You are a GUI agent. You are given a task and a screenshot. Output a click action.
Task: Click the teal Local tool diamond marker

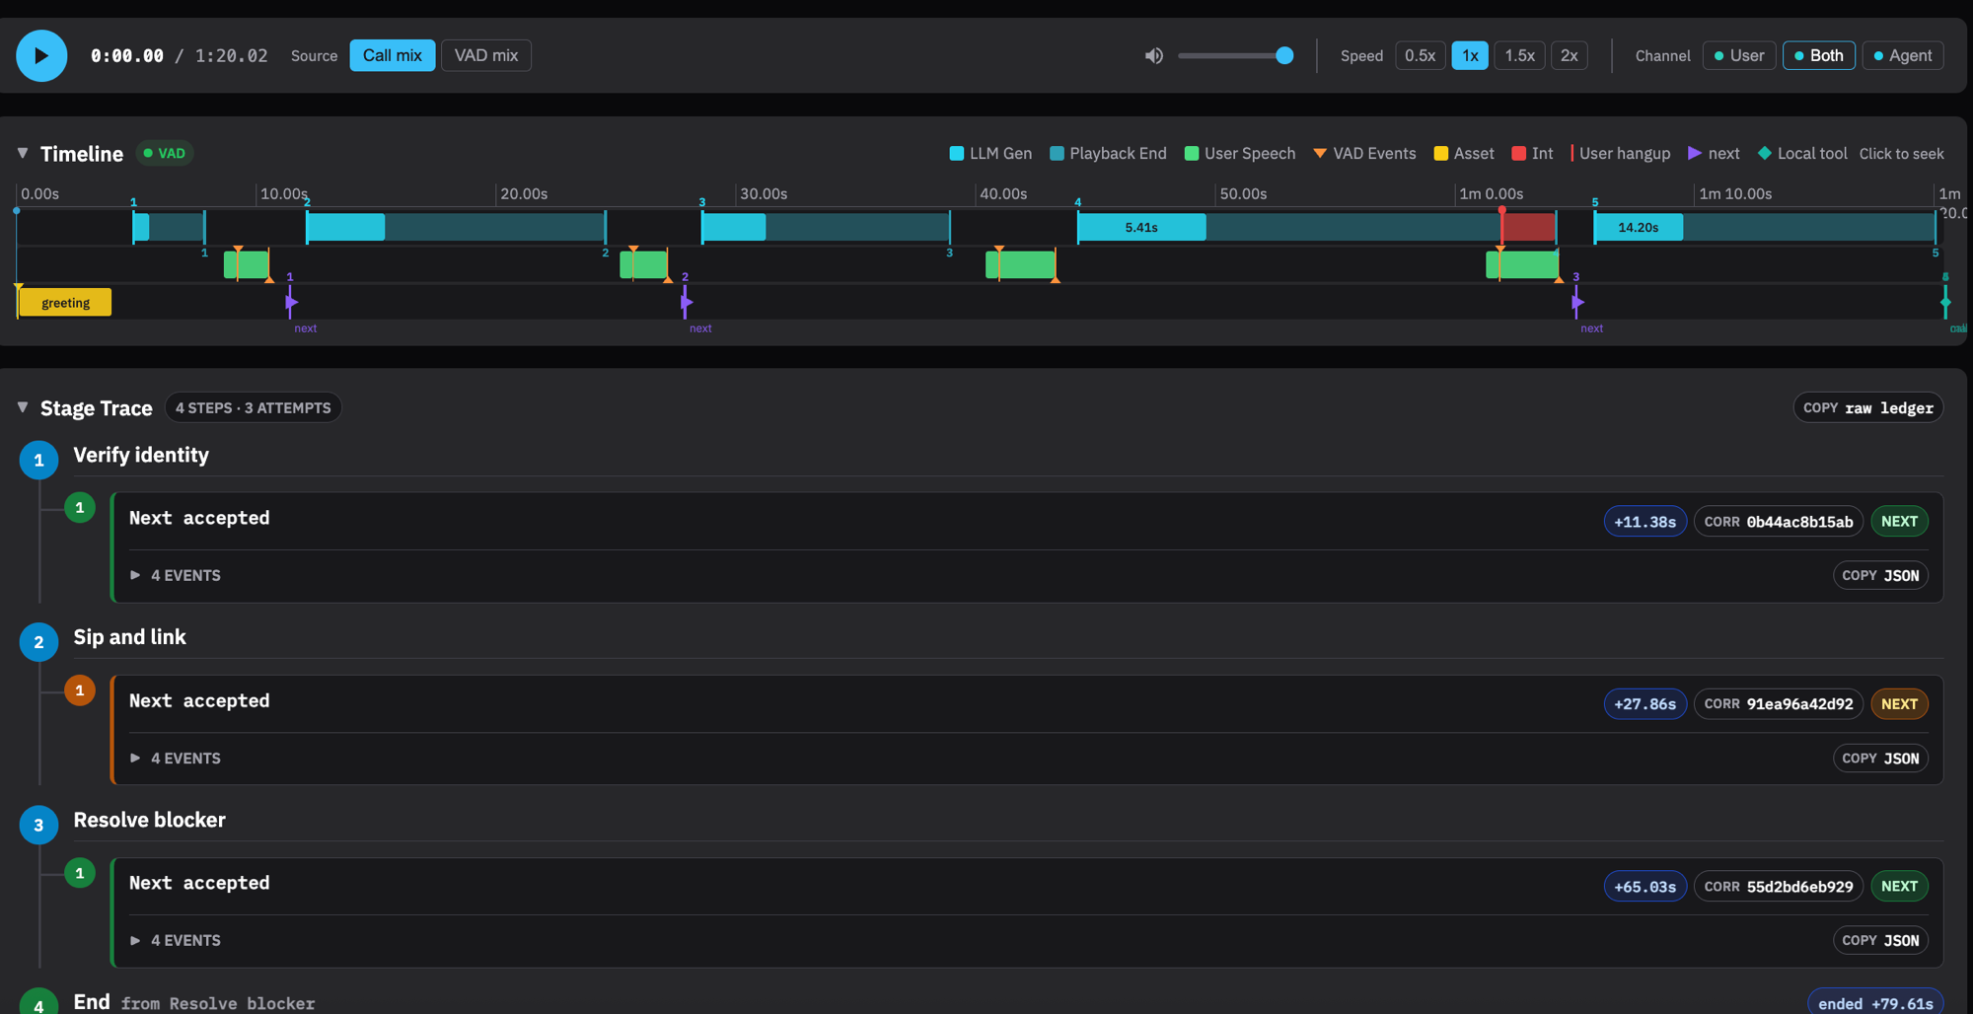click(x=1945, y=302)
